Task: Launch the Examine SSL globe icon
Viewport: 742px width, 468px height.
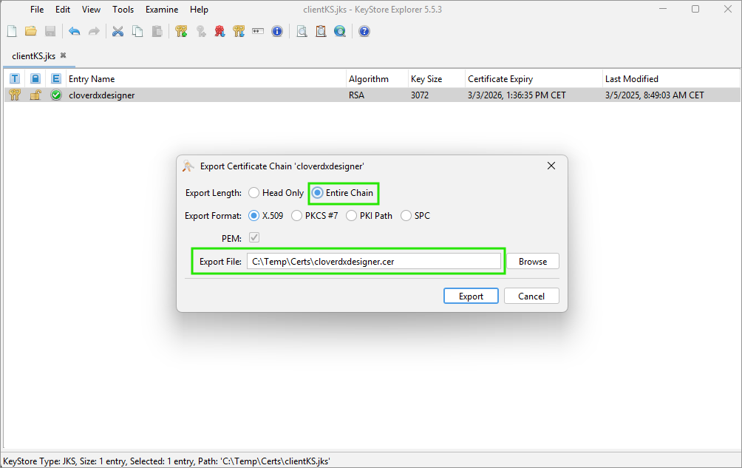Action: 339,31
